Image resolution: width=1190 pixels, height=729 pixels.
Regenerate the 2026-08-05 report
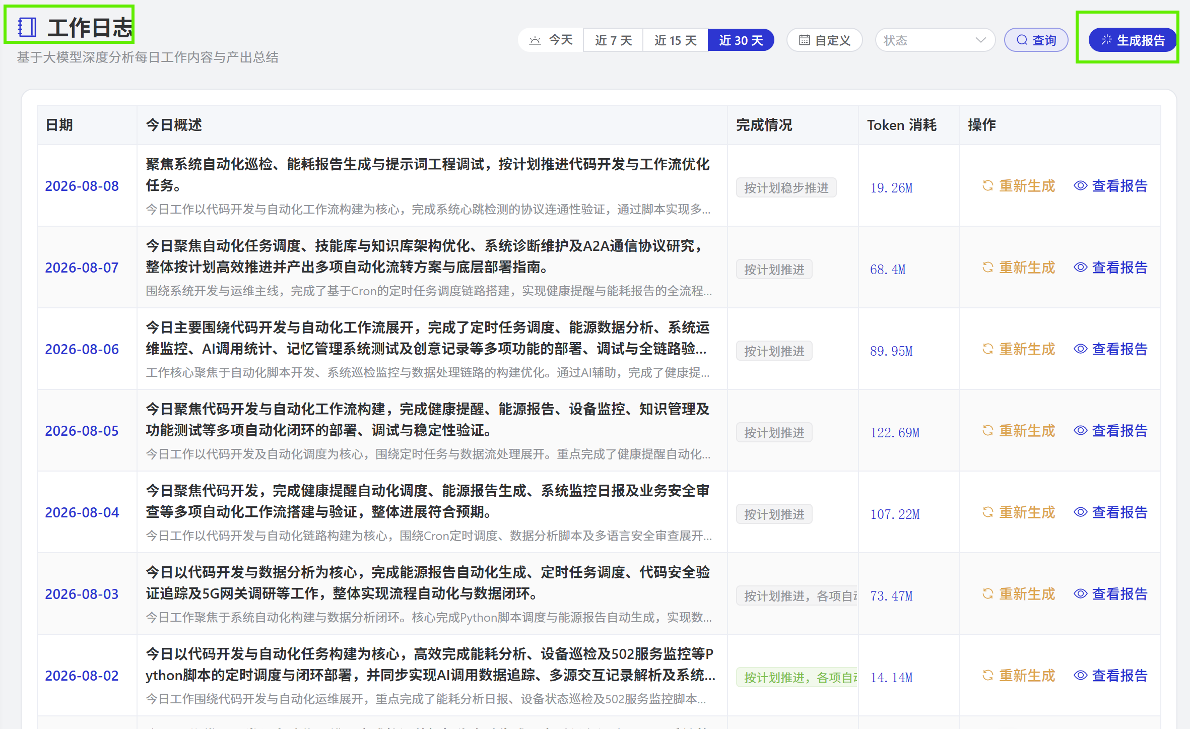tap(1018, 431)
